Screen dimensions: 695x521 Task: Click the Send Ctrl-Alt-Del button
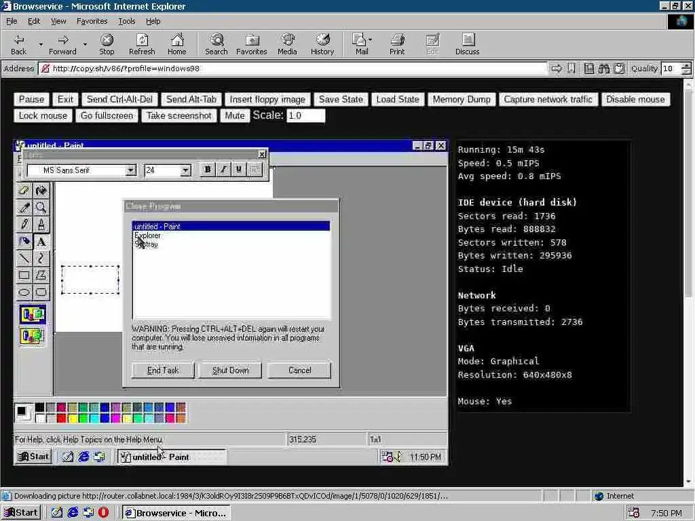[119, 100]
